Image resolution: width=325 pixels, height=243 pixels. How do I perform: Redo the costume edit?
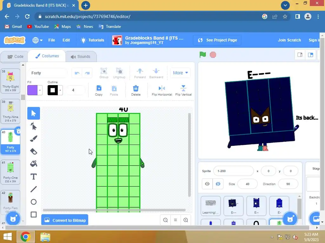click(x=87, y=73)
